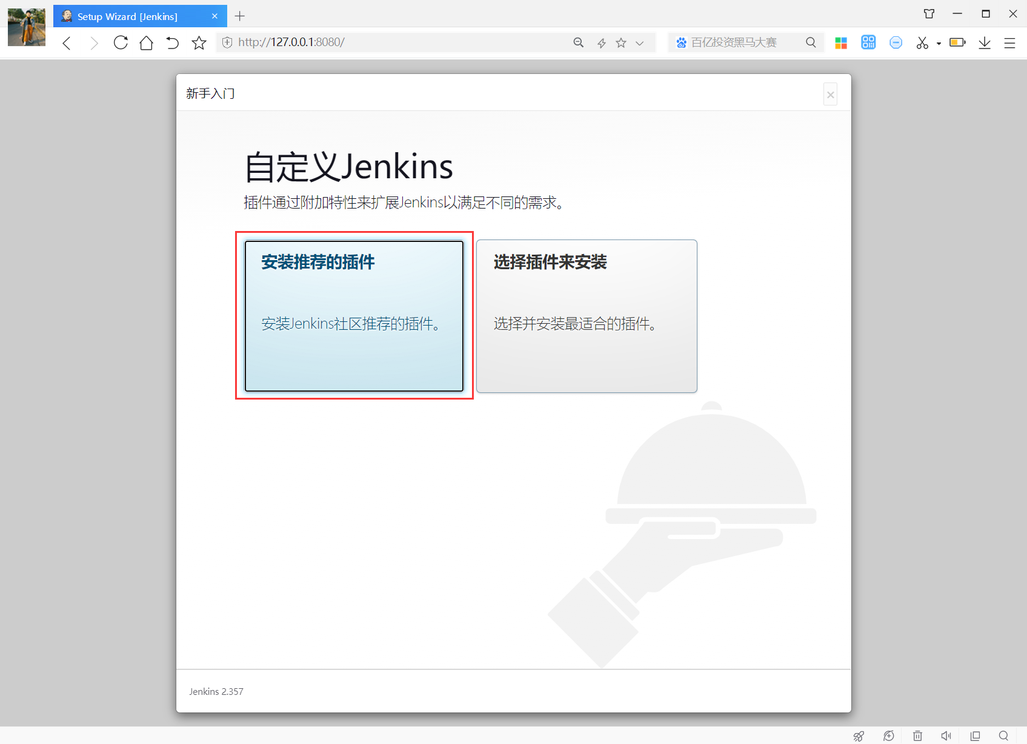Screen dimensions: 1027x744
Task: Click the scissors screenshot tool
Action: click(x=922, y=42)
